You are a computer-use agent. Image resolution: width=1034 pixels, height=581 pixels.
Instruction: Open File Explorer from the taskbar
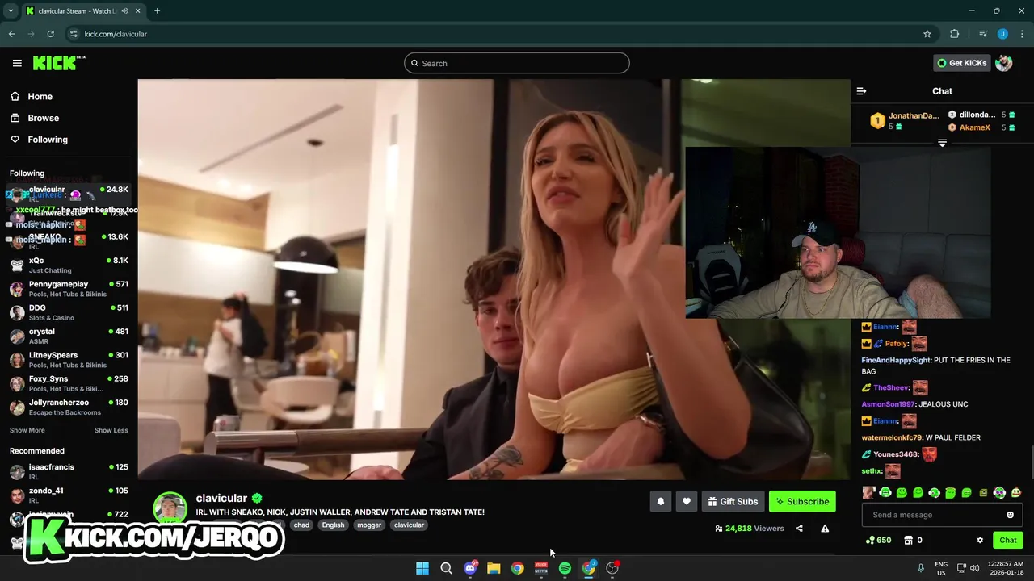pos(494,568)
